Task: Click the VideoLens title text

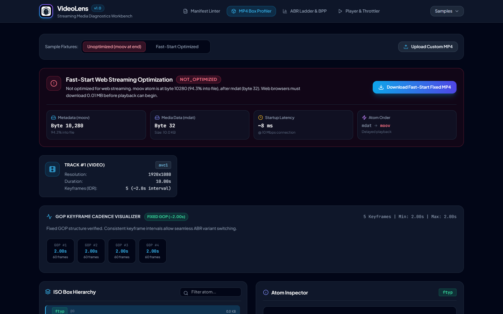Action: (73, 8)
